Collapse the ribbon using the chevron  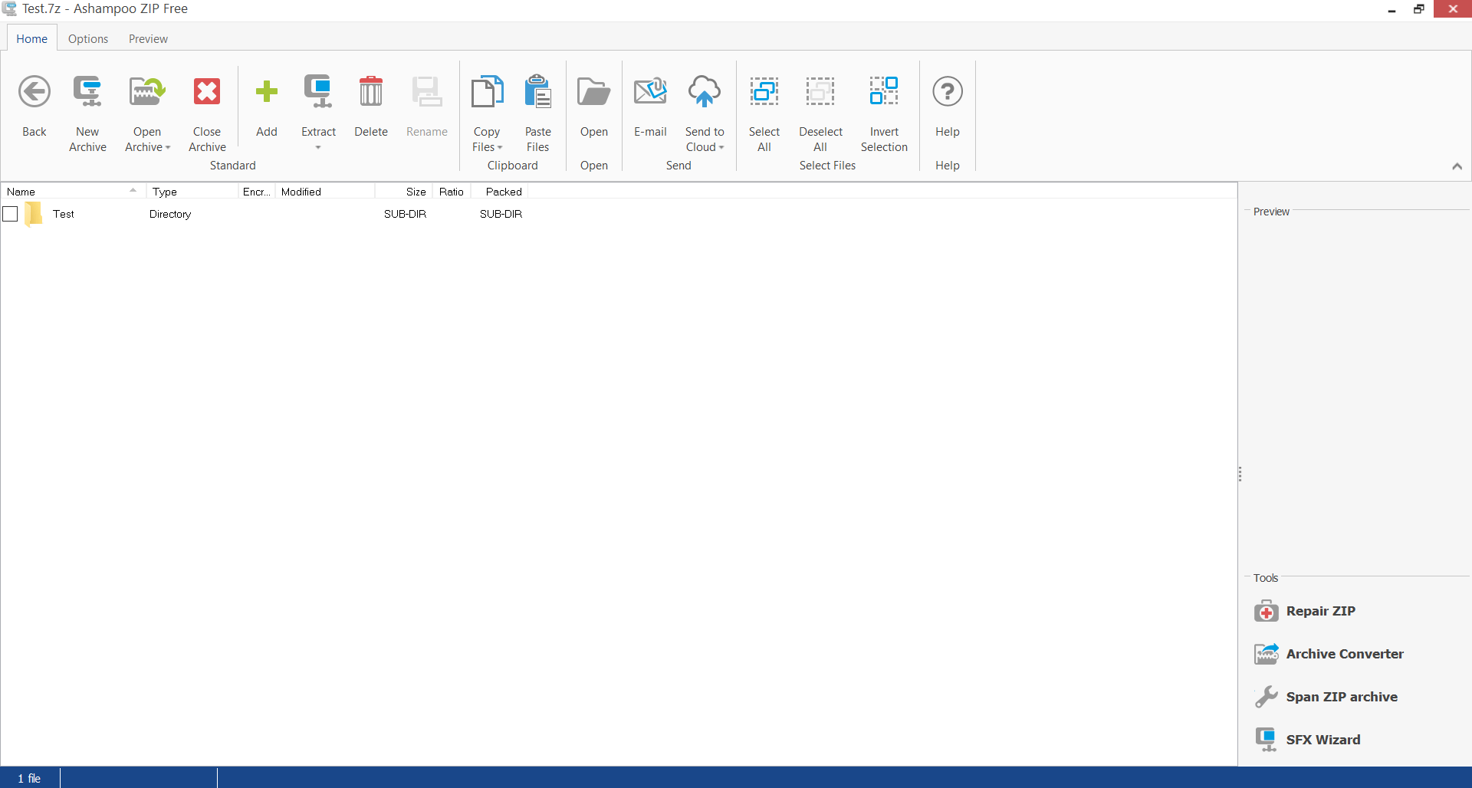click(1457, 166)
